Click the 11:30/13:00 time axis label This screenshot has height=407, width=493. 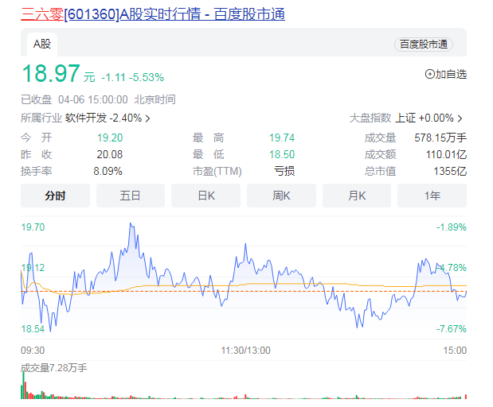pos(245,350)
